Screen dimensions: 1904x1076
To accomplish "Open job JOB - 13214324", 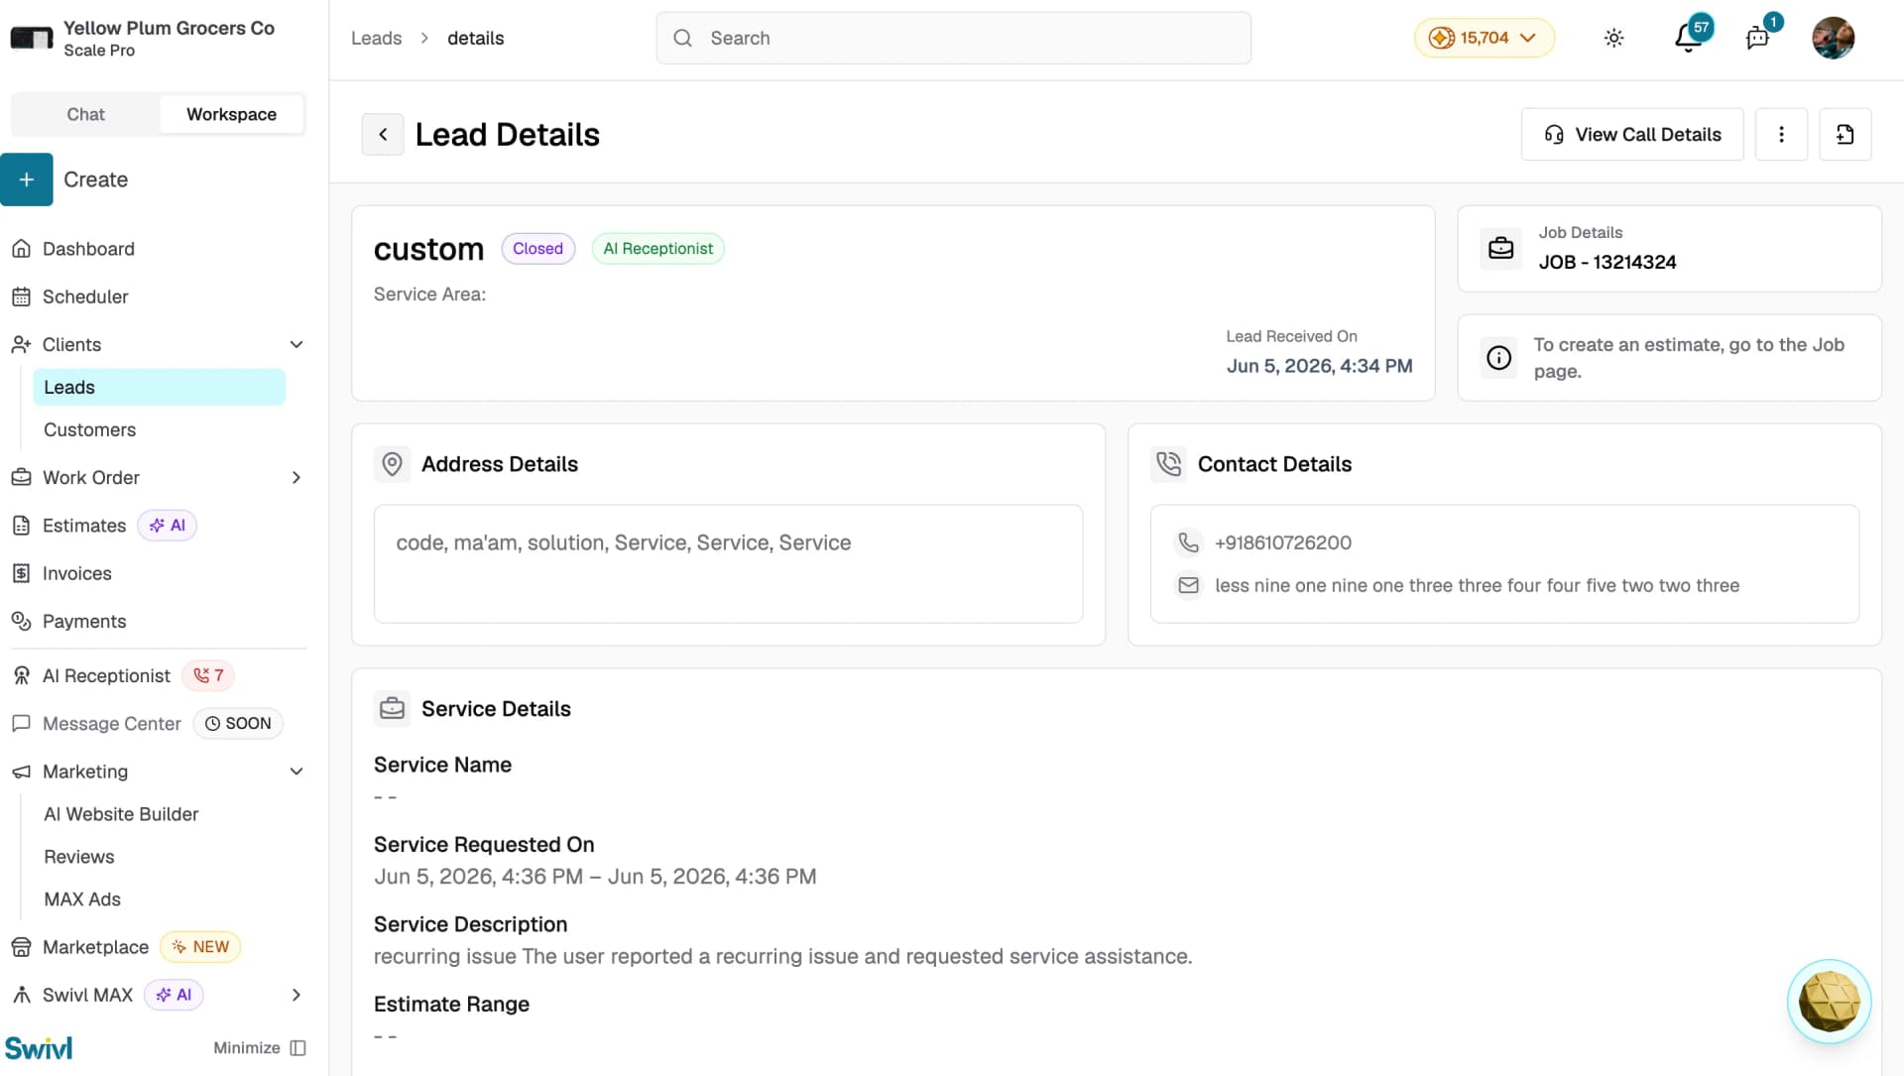I will coord(1606,262).
